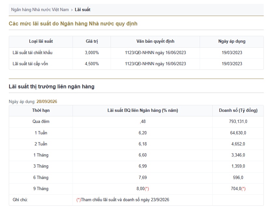Screen dimensions: 268x210
Task: Open Ngân hàng Nhà nước Việt Nam breadcrumb
Action: point(40,9)
